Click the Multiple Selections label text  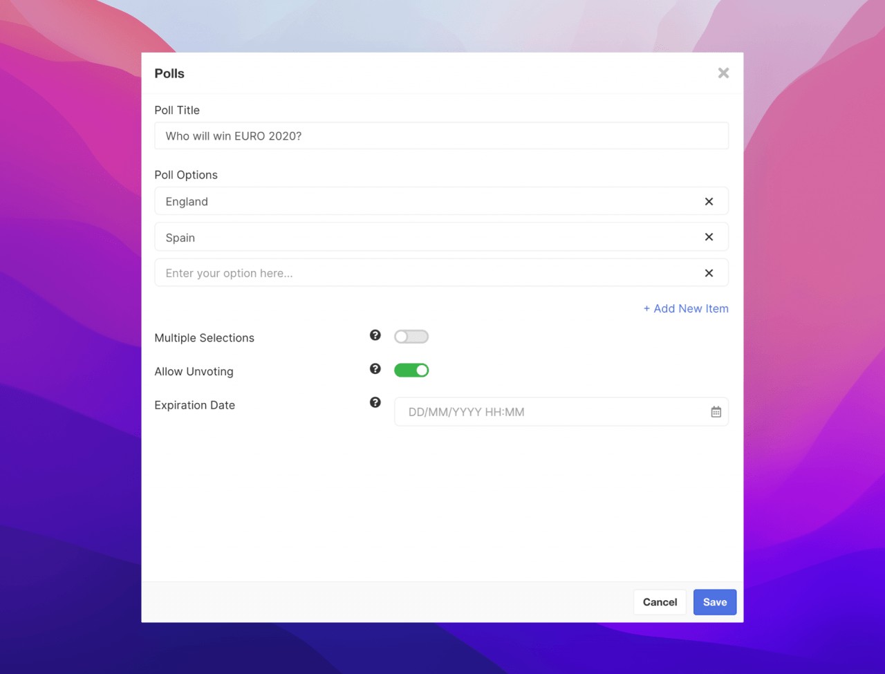coord(204,338)
